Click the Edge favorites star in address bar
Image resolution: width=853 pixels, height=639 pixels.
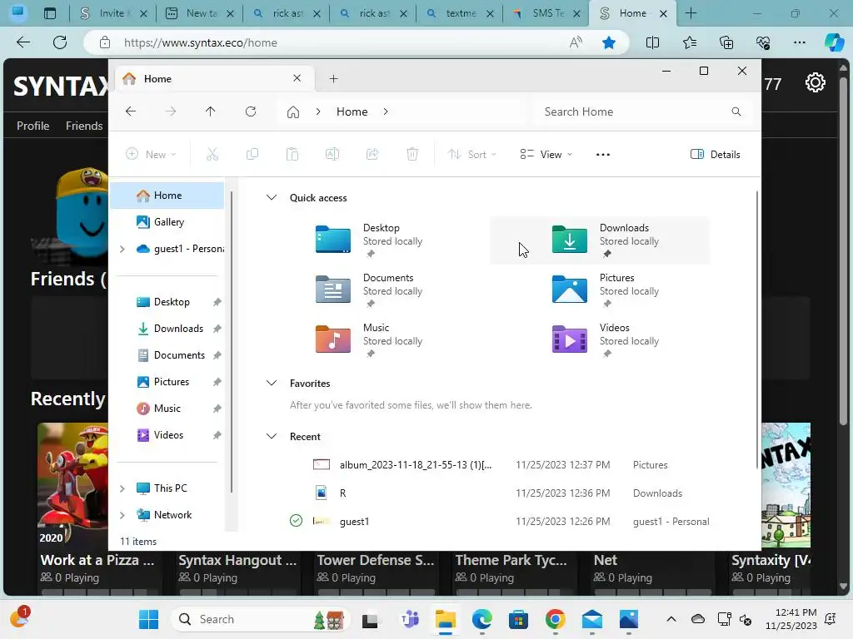click(609, 42)
